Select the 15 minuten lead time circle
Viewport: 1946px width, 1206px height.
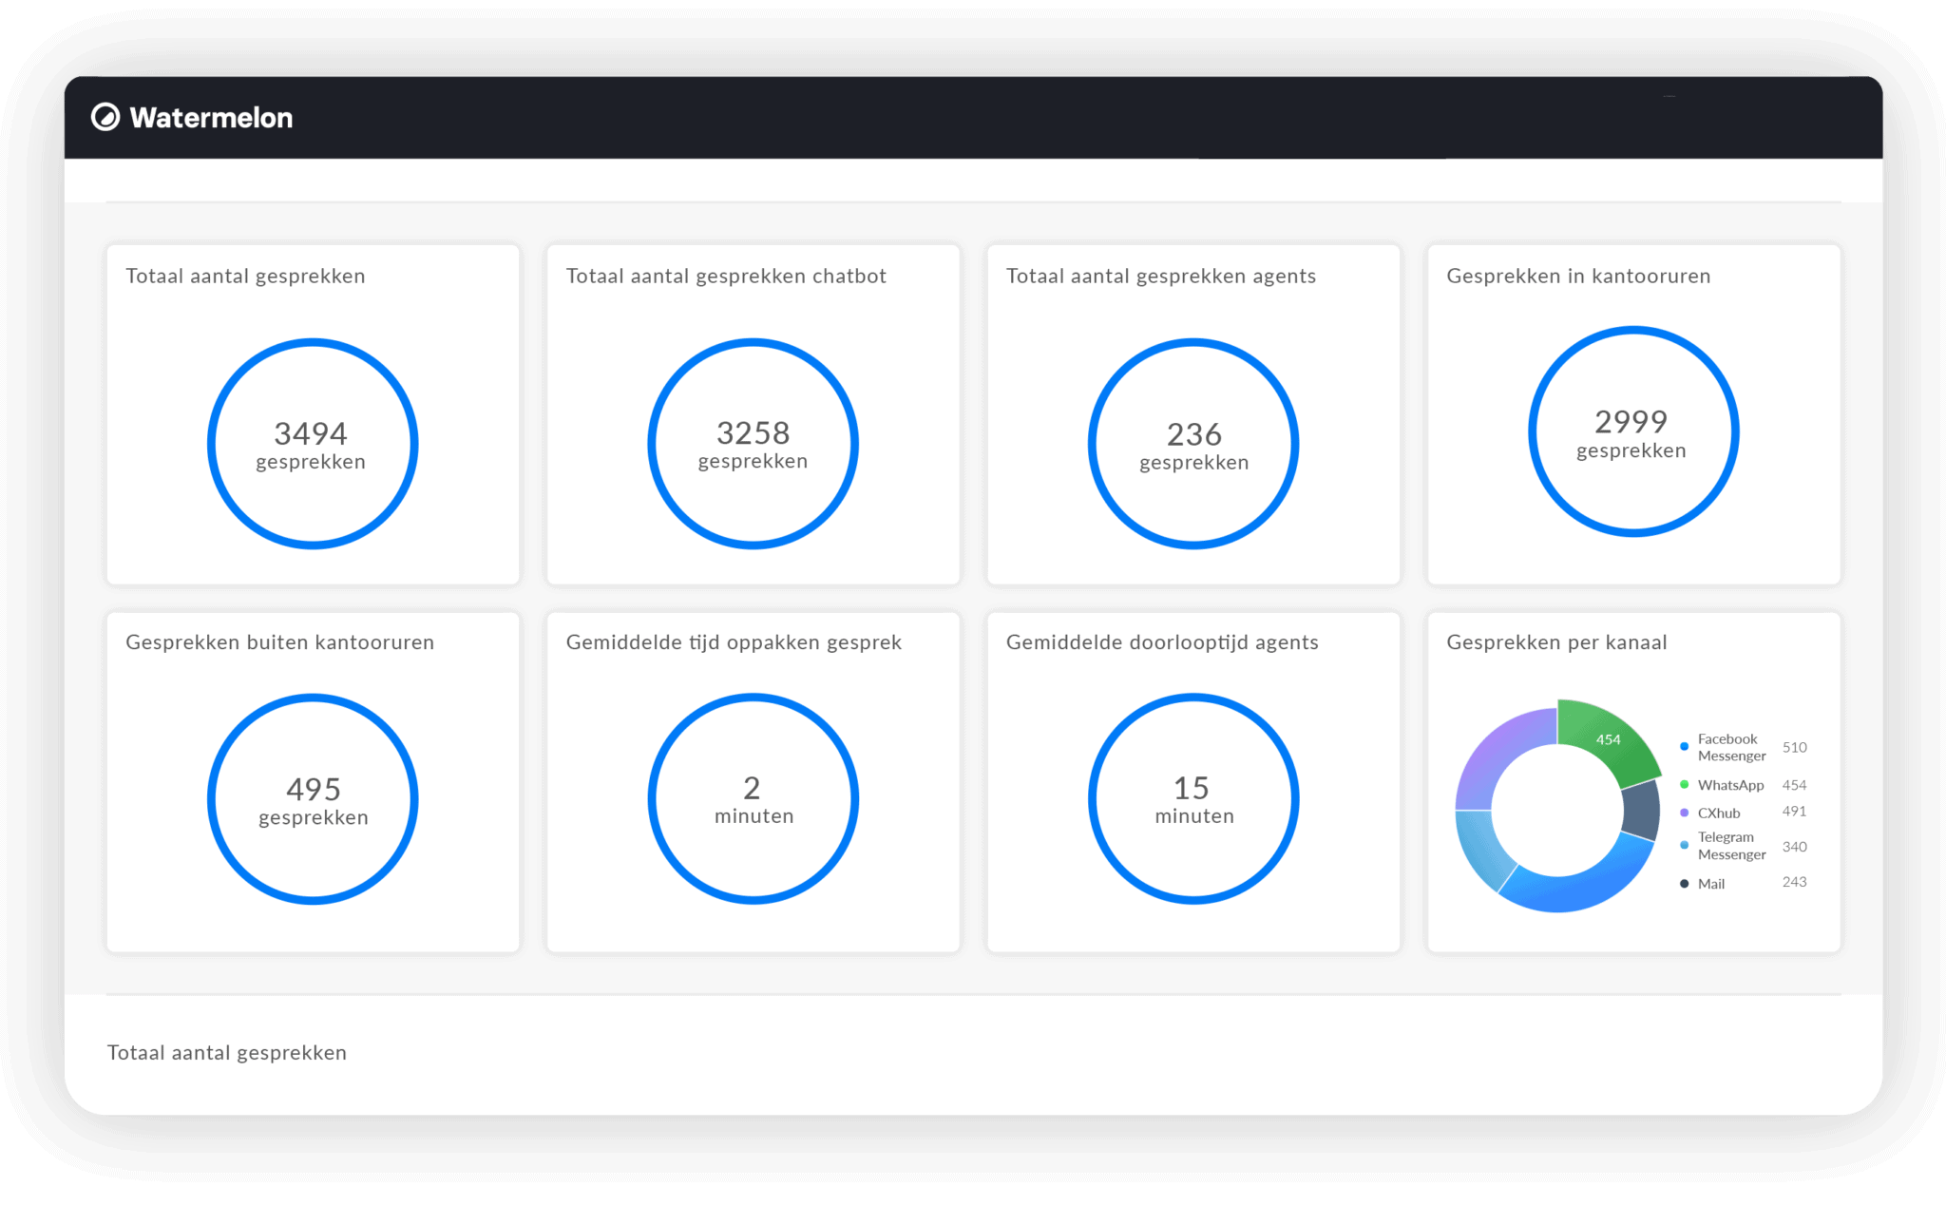pos(1193,799)
